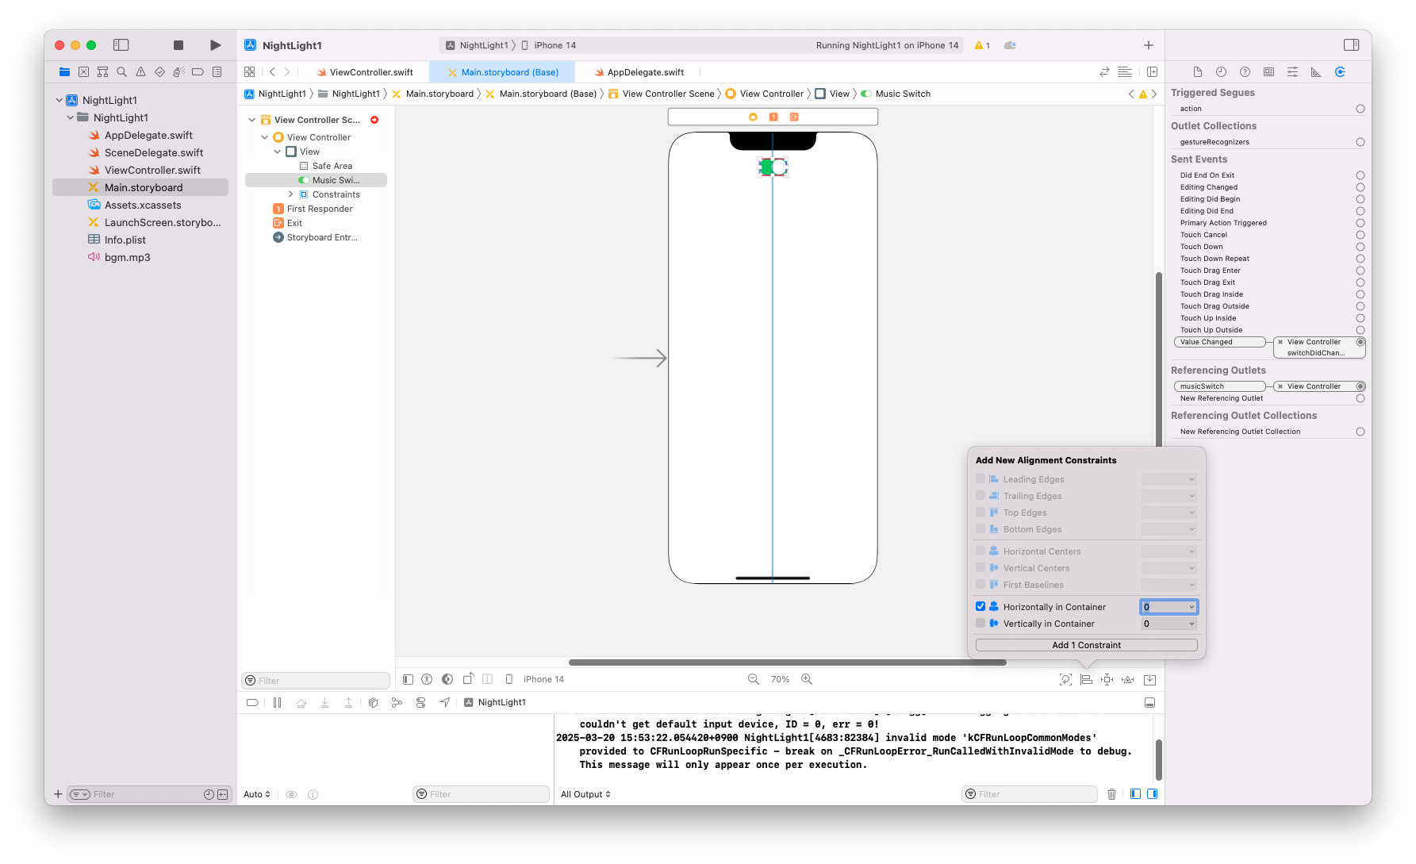
Task: Click the Align constraints icon
Action: click(x=1087, y=679)
